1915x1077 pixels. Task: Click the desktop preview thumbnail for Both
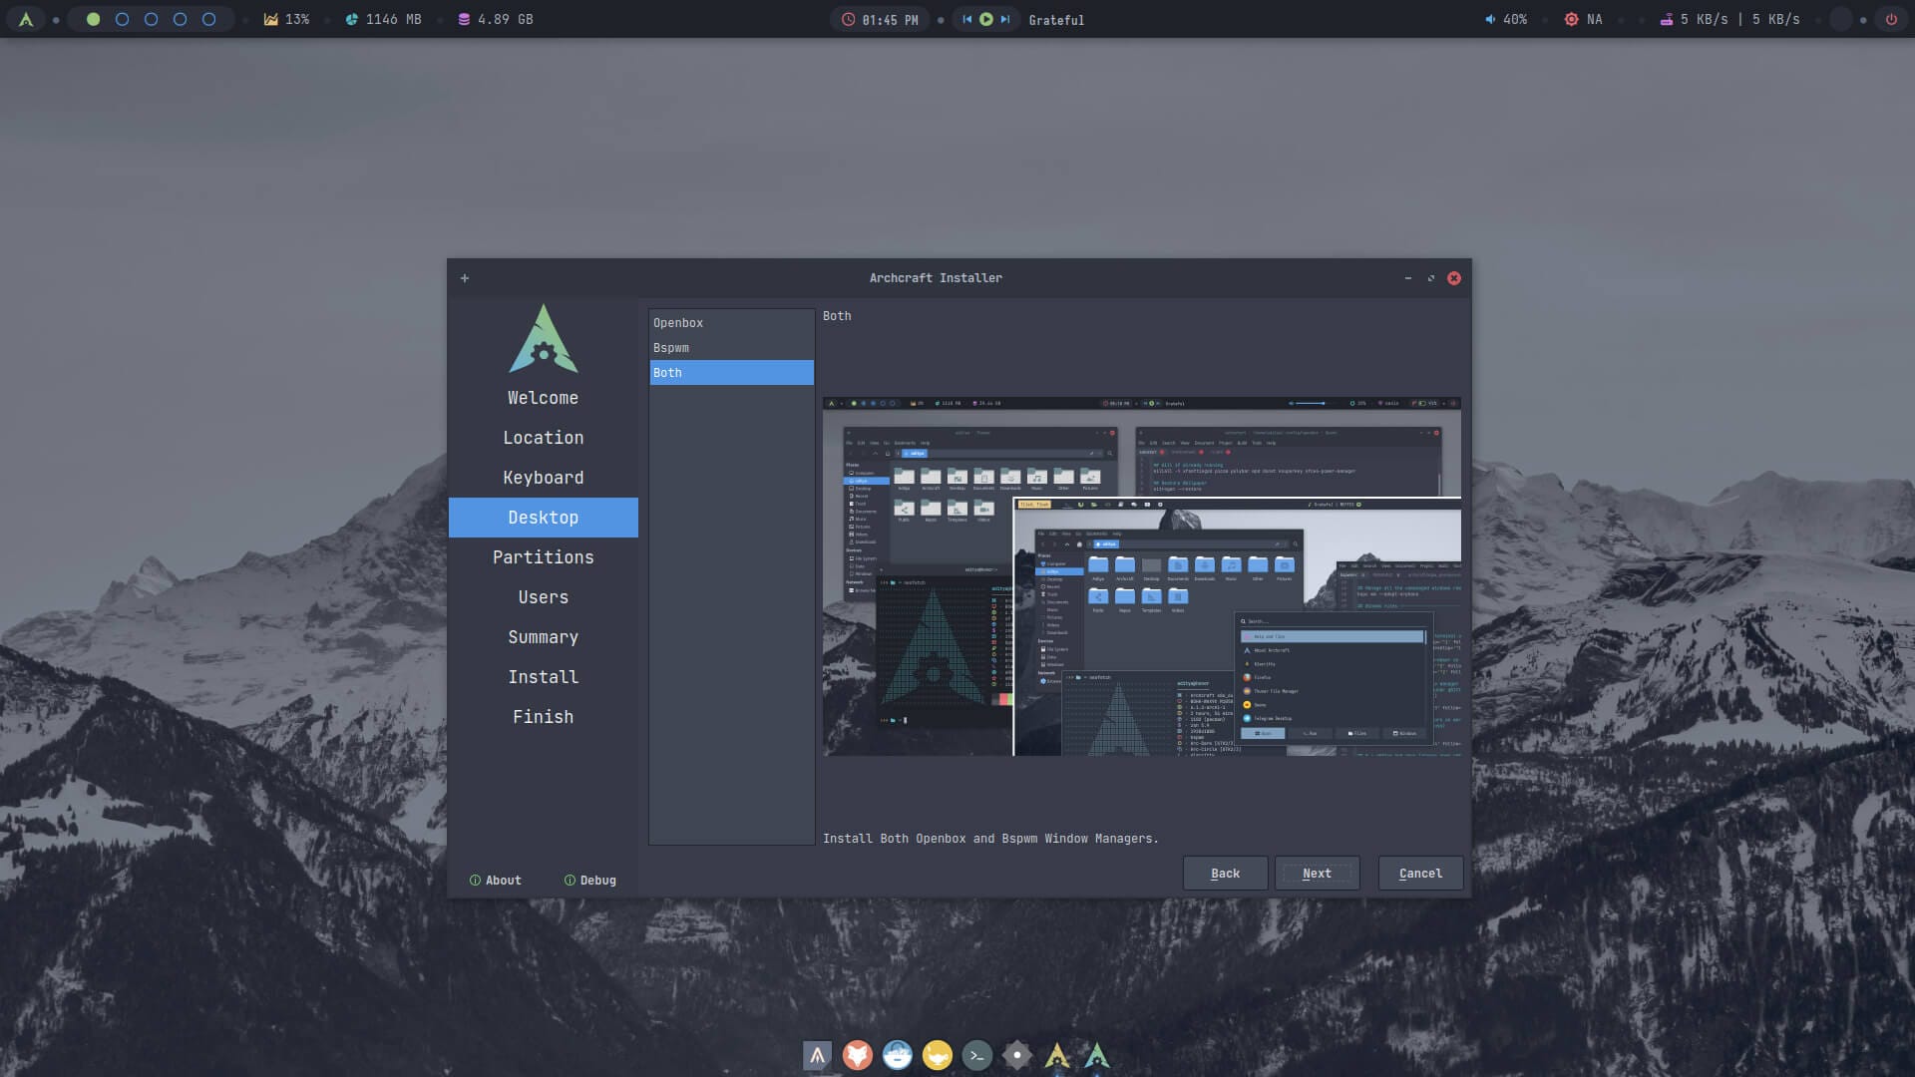click(x=1142, y=578)
